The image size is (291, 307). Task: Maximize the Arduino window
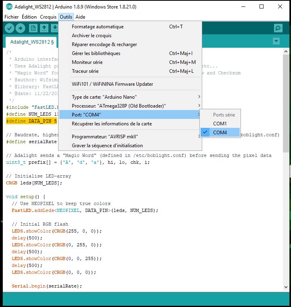coord(262,6)
